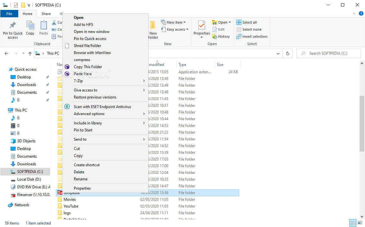This screenshot has height=227, width=365.
Task: Click the Shred file/folder page icon
Action: coord(67,46)
